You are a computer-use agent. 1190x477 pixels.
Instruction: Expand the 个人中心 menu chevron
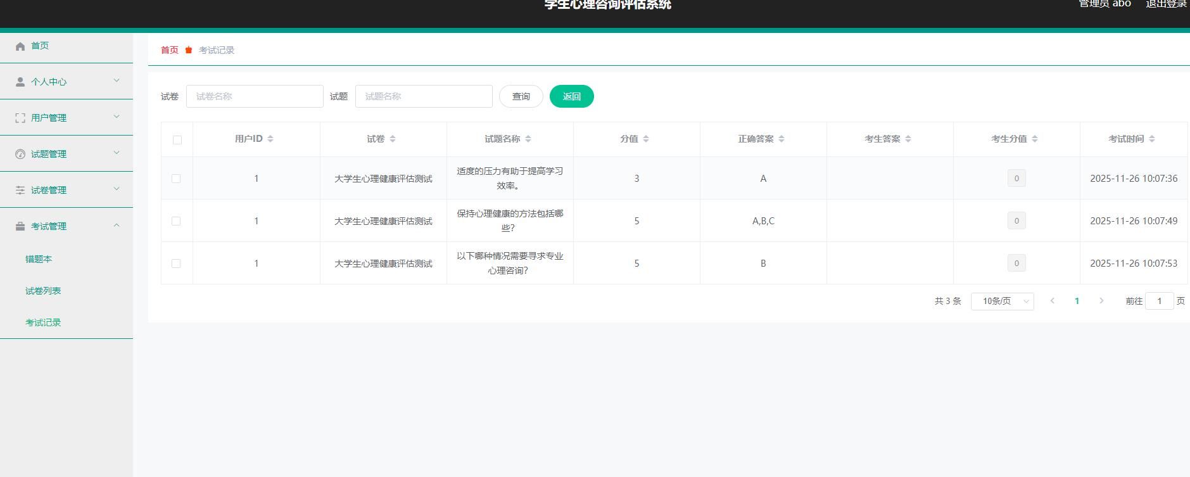click(x=117, y=80)
